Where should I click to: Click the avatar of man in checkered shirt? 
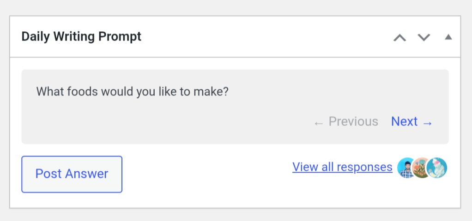[x=406, y=168]
